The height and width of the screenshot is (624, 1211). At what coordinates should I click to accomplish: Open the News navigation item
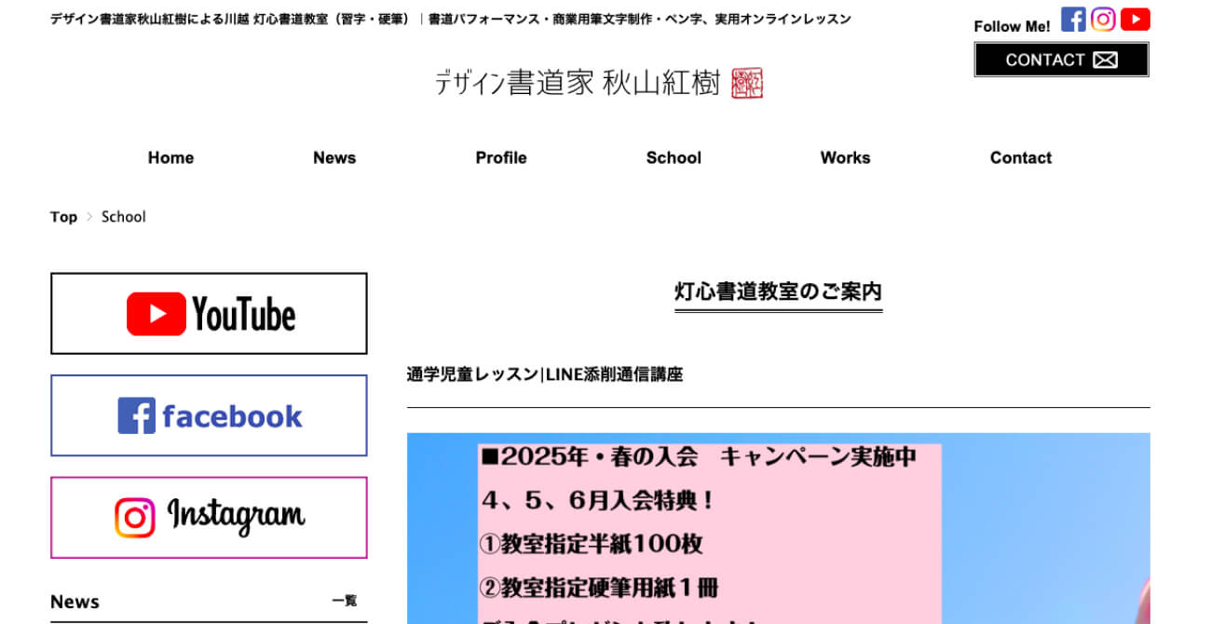[x=333, y=157]
